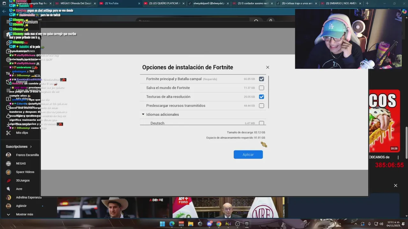
Task: Open 3DJuegos subscription
Action: tap(22, 180)
